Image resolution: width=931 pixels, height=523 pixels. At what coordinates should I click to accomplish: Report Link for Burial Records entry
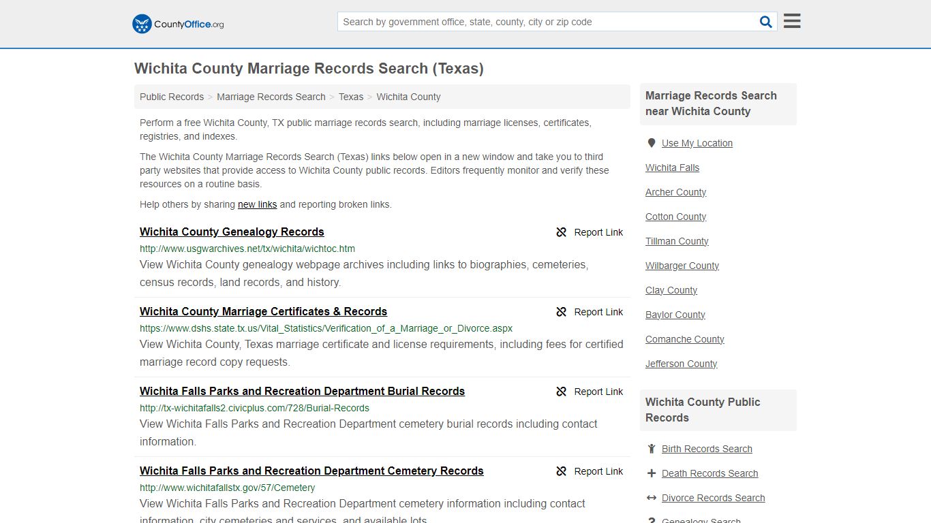(598, 392)
